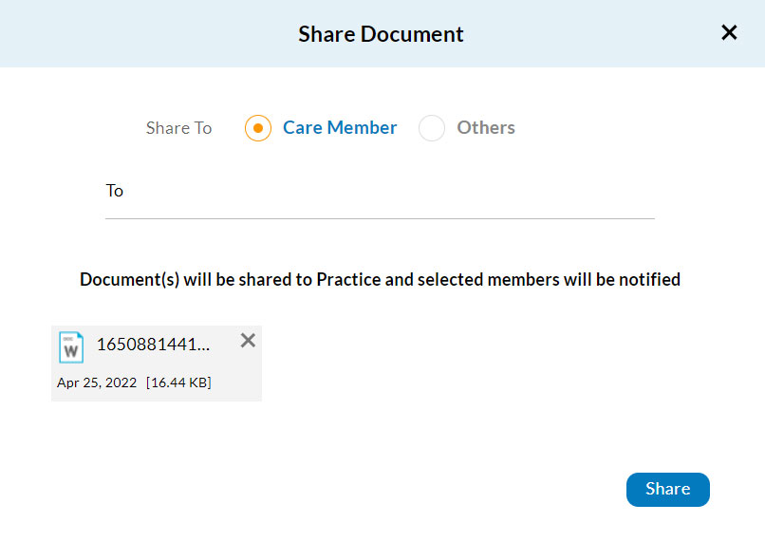
Task: Click the To label beside recipient field
Action: [x=115, y=191]
